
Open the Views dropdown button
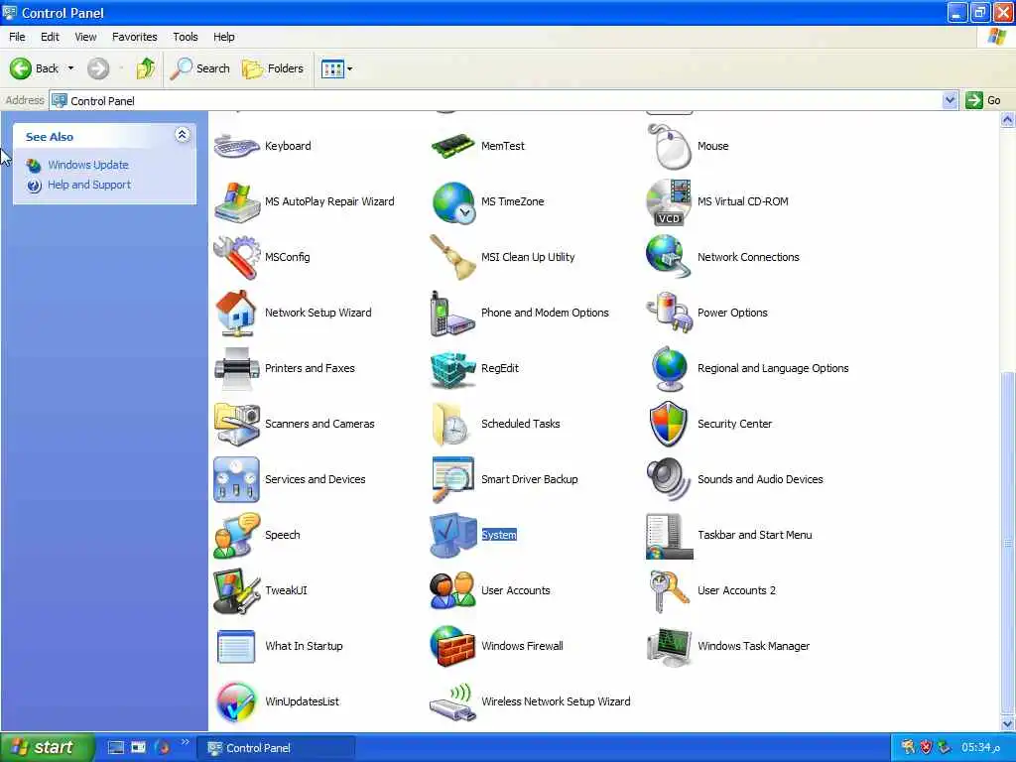(337, 68)
